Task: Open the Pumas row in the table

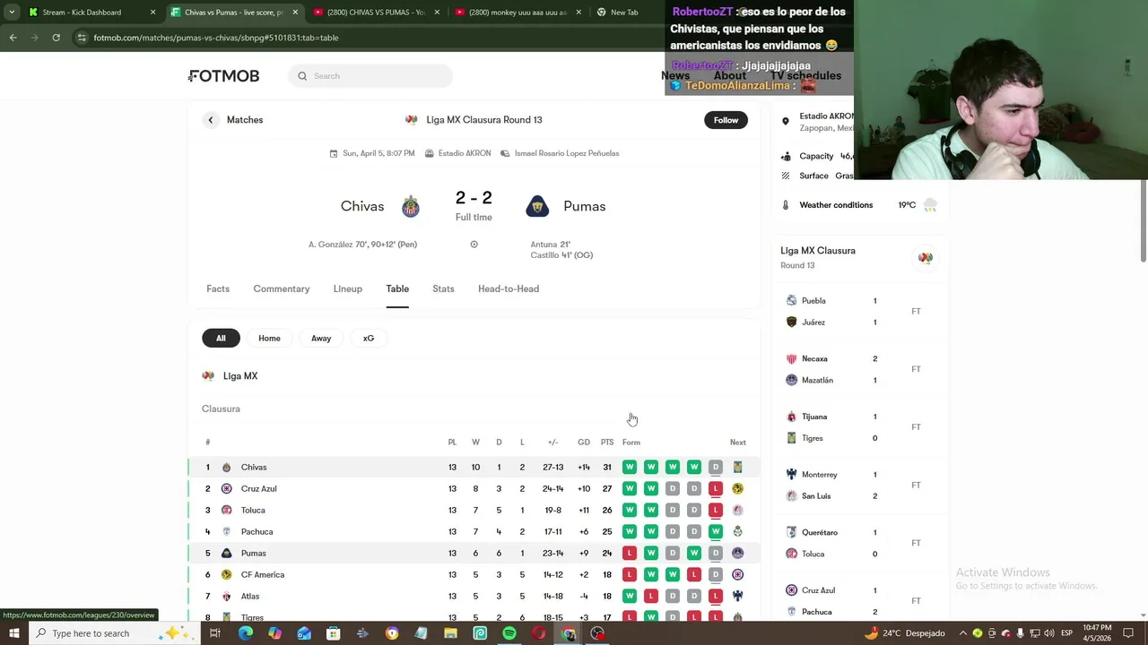Action: coord(474,553)
